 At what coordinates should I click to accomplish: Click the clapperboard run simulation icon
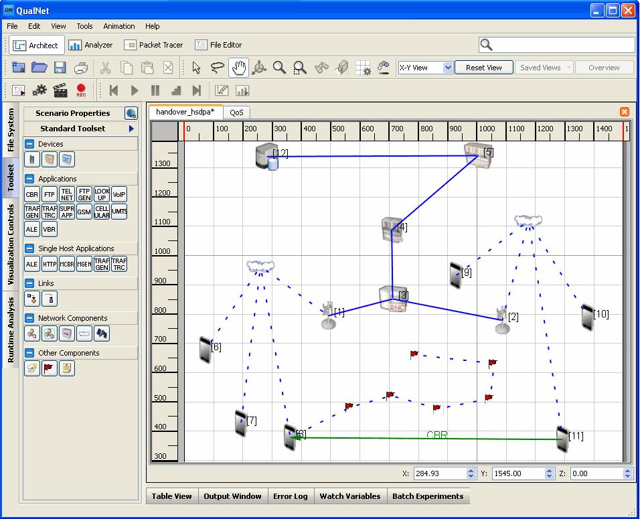click(60, 90)
